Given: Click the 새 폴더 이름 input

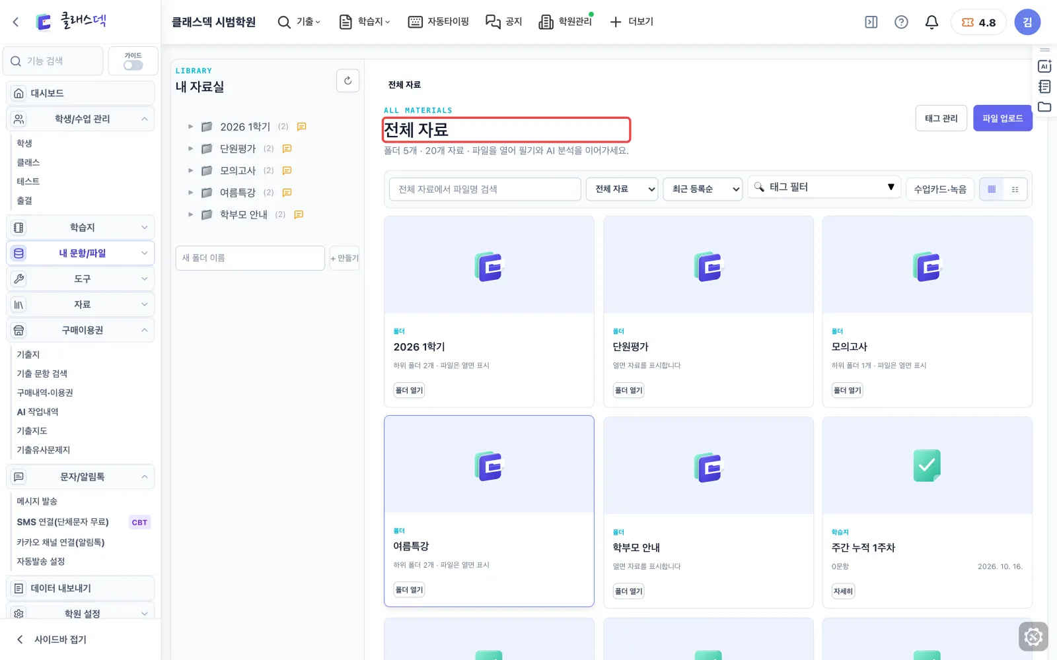Looking at the screenshot, I should 250,258.
